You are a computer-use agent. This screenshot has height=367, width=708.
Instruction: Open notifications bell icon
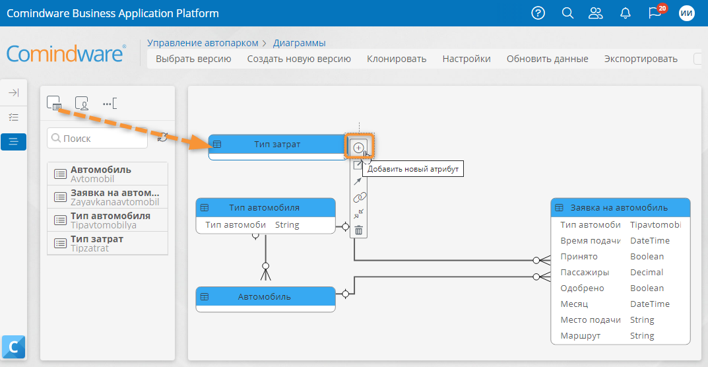(x=626, y=13)
